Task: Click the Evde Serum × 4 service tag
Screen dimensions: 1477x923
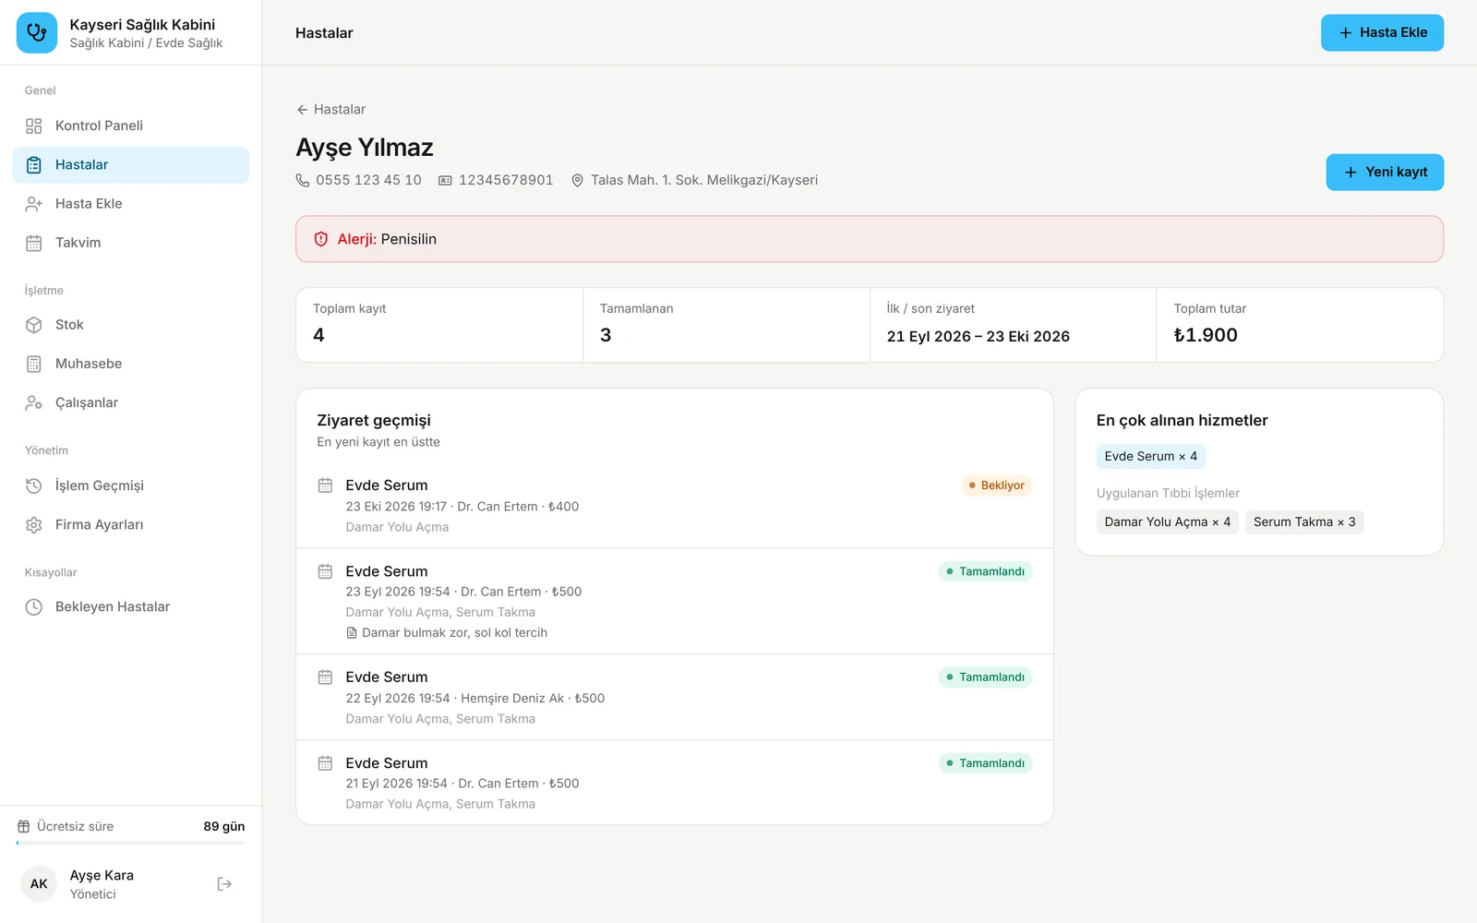Action: 1150,456
